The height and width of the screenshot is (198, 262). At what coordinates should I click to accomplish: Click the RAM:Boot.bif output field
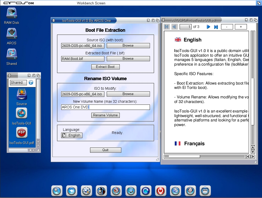(x=83, y=59)
